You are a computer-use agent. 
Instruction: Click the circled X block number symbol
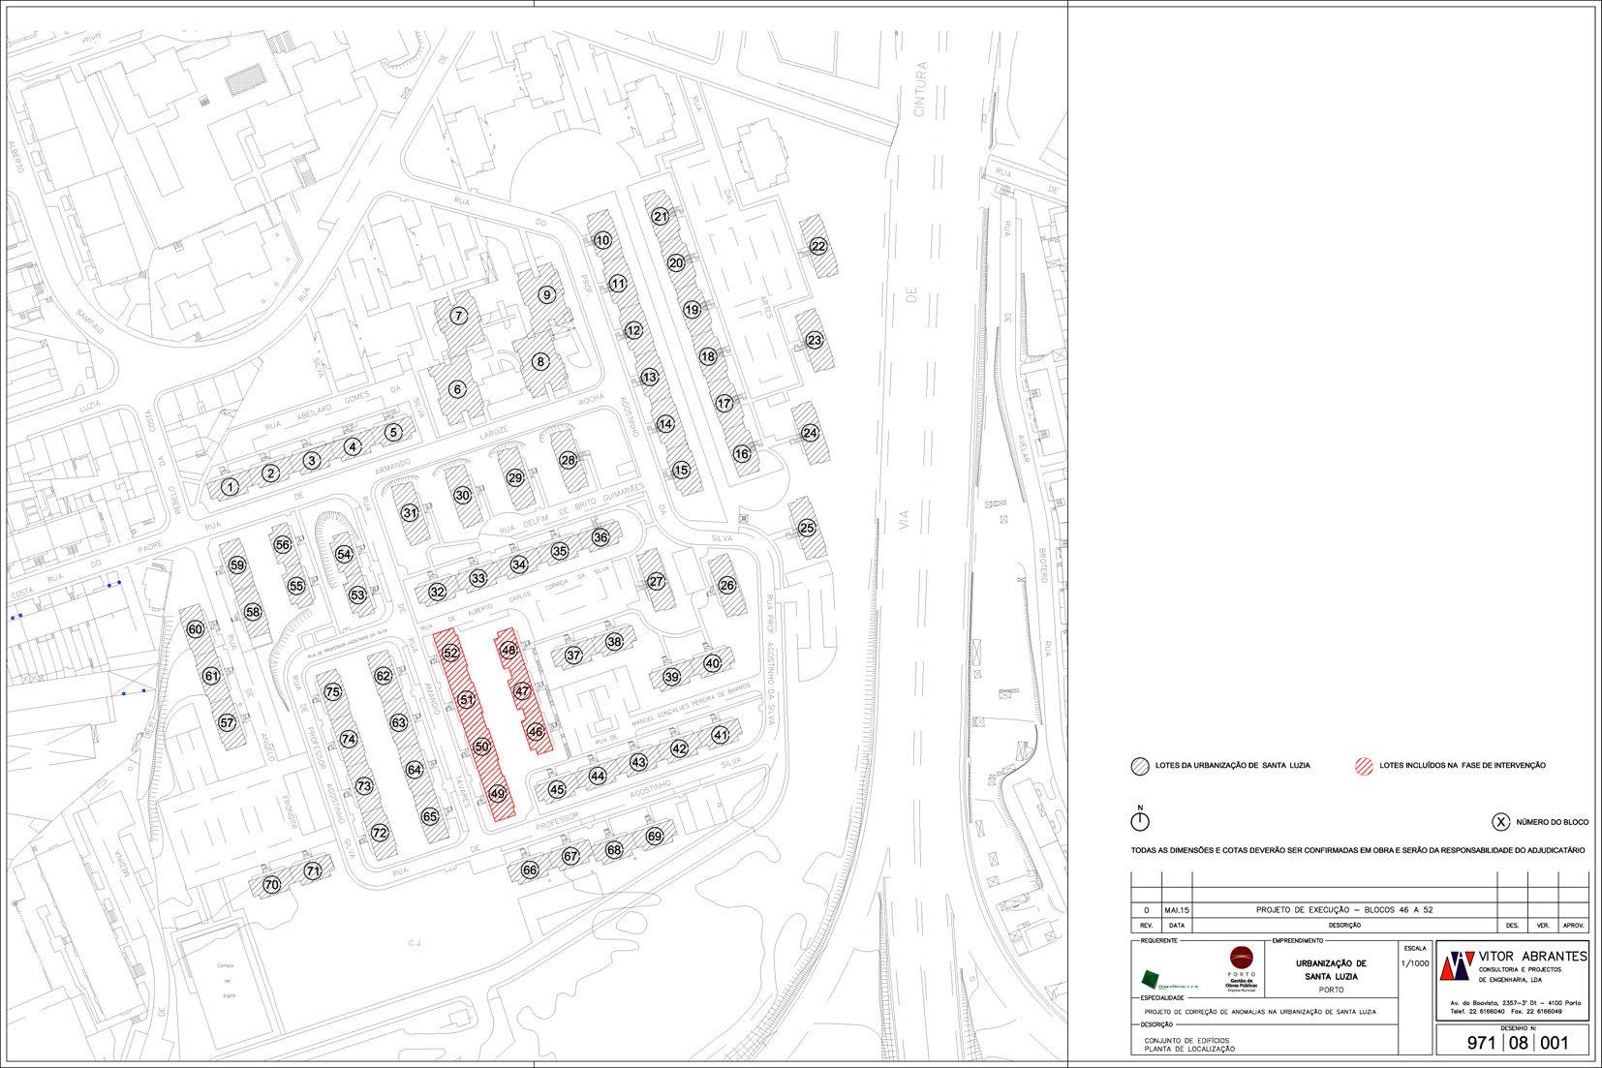click(1500, 822)
